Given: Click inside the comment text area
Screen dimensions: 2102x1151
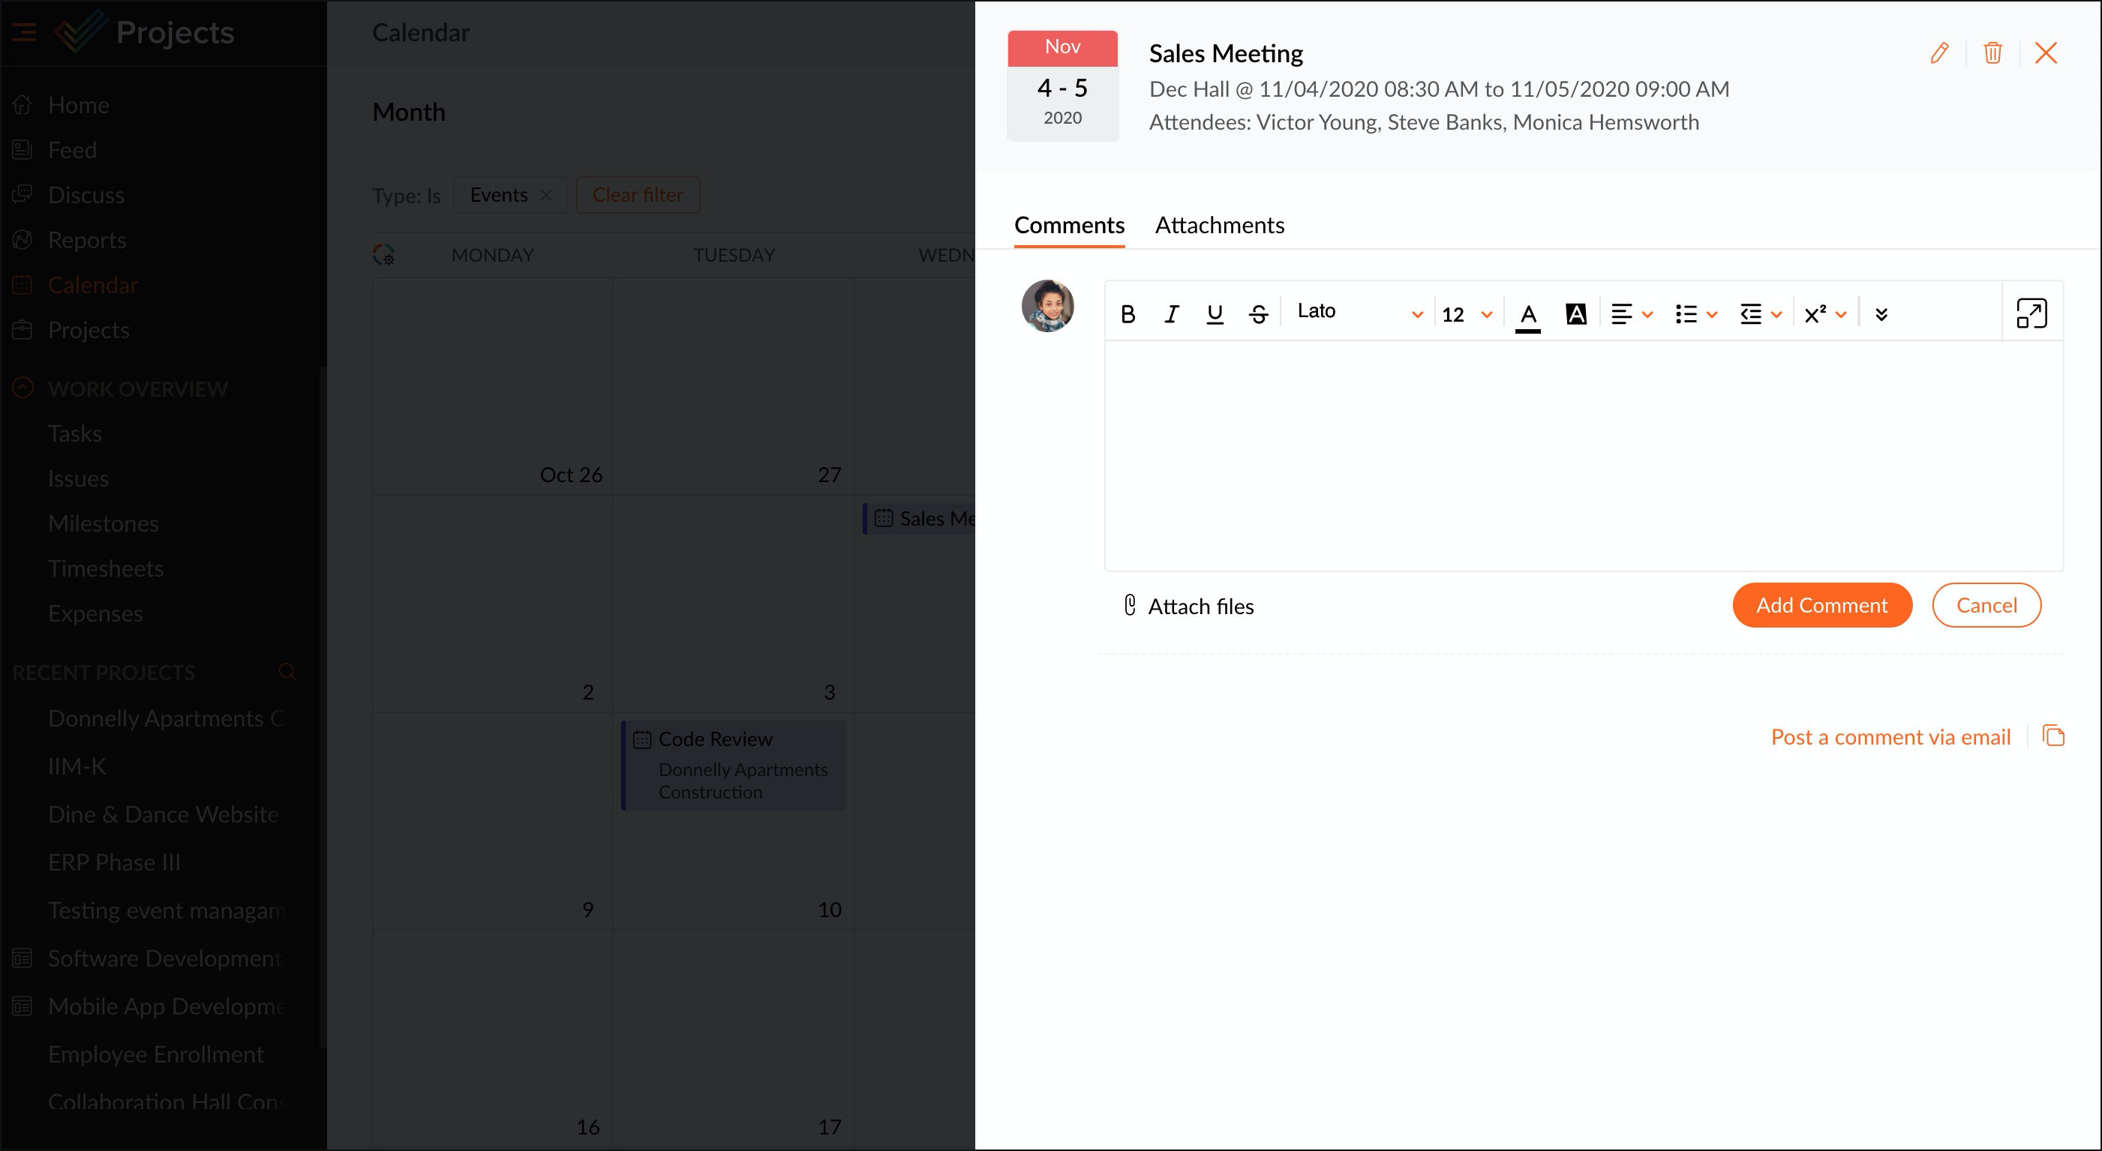Looking at the screenshot, I should pos(1583,455).
